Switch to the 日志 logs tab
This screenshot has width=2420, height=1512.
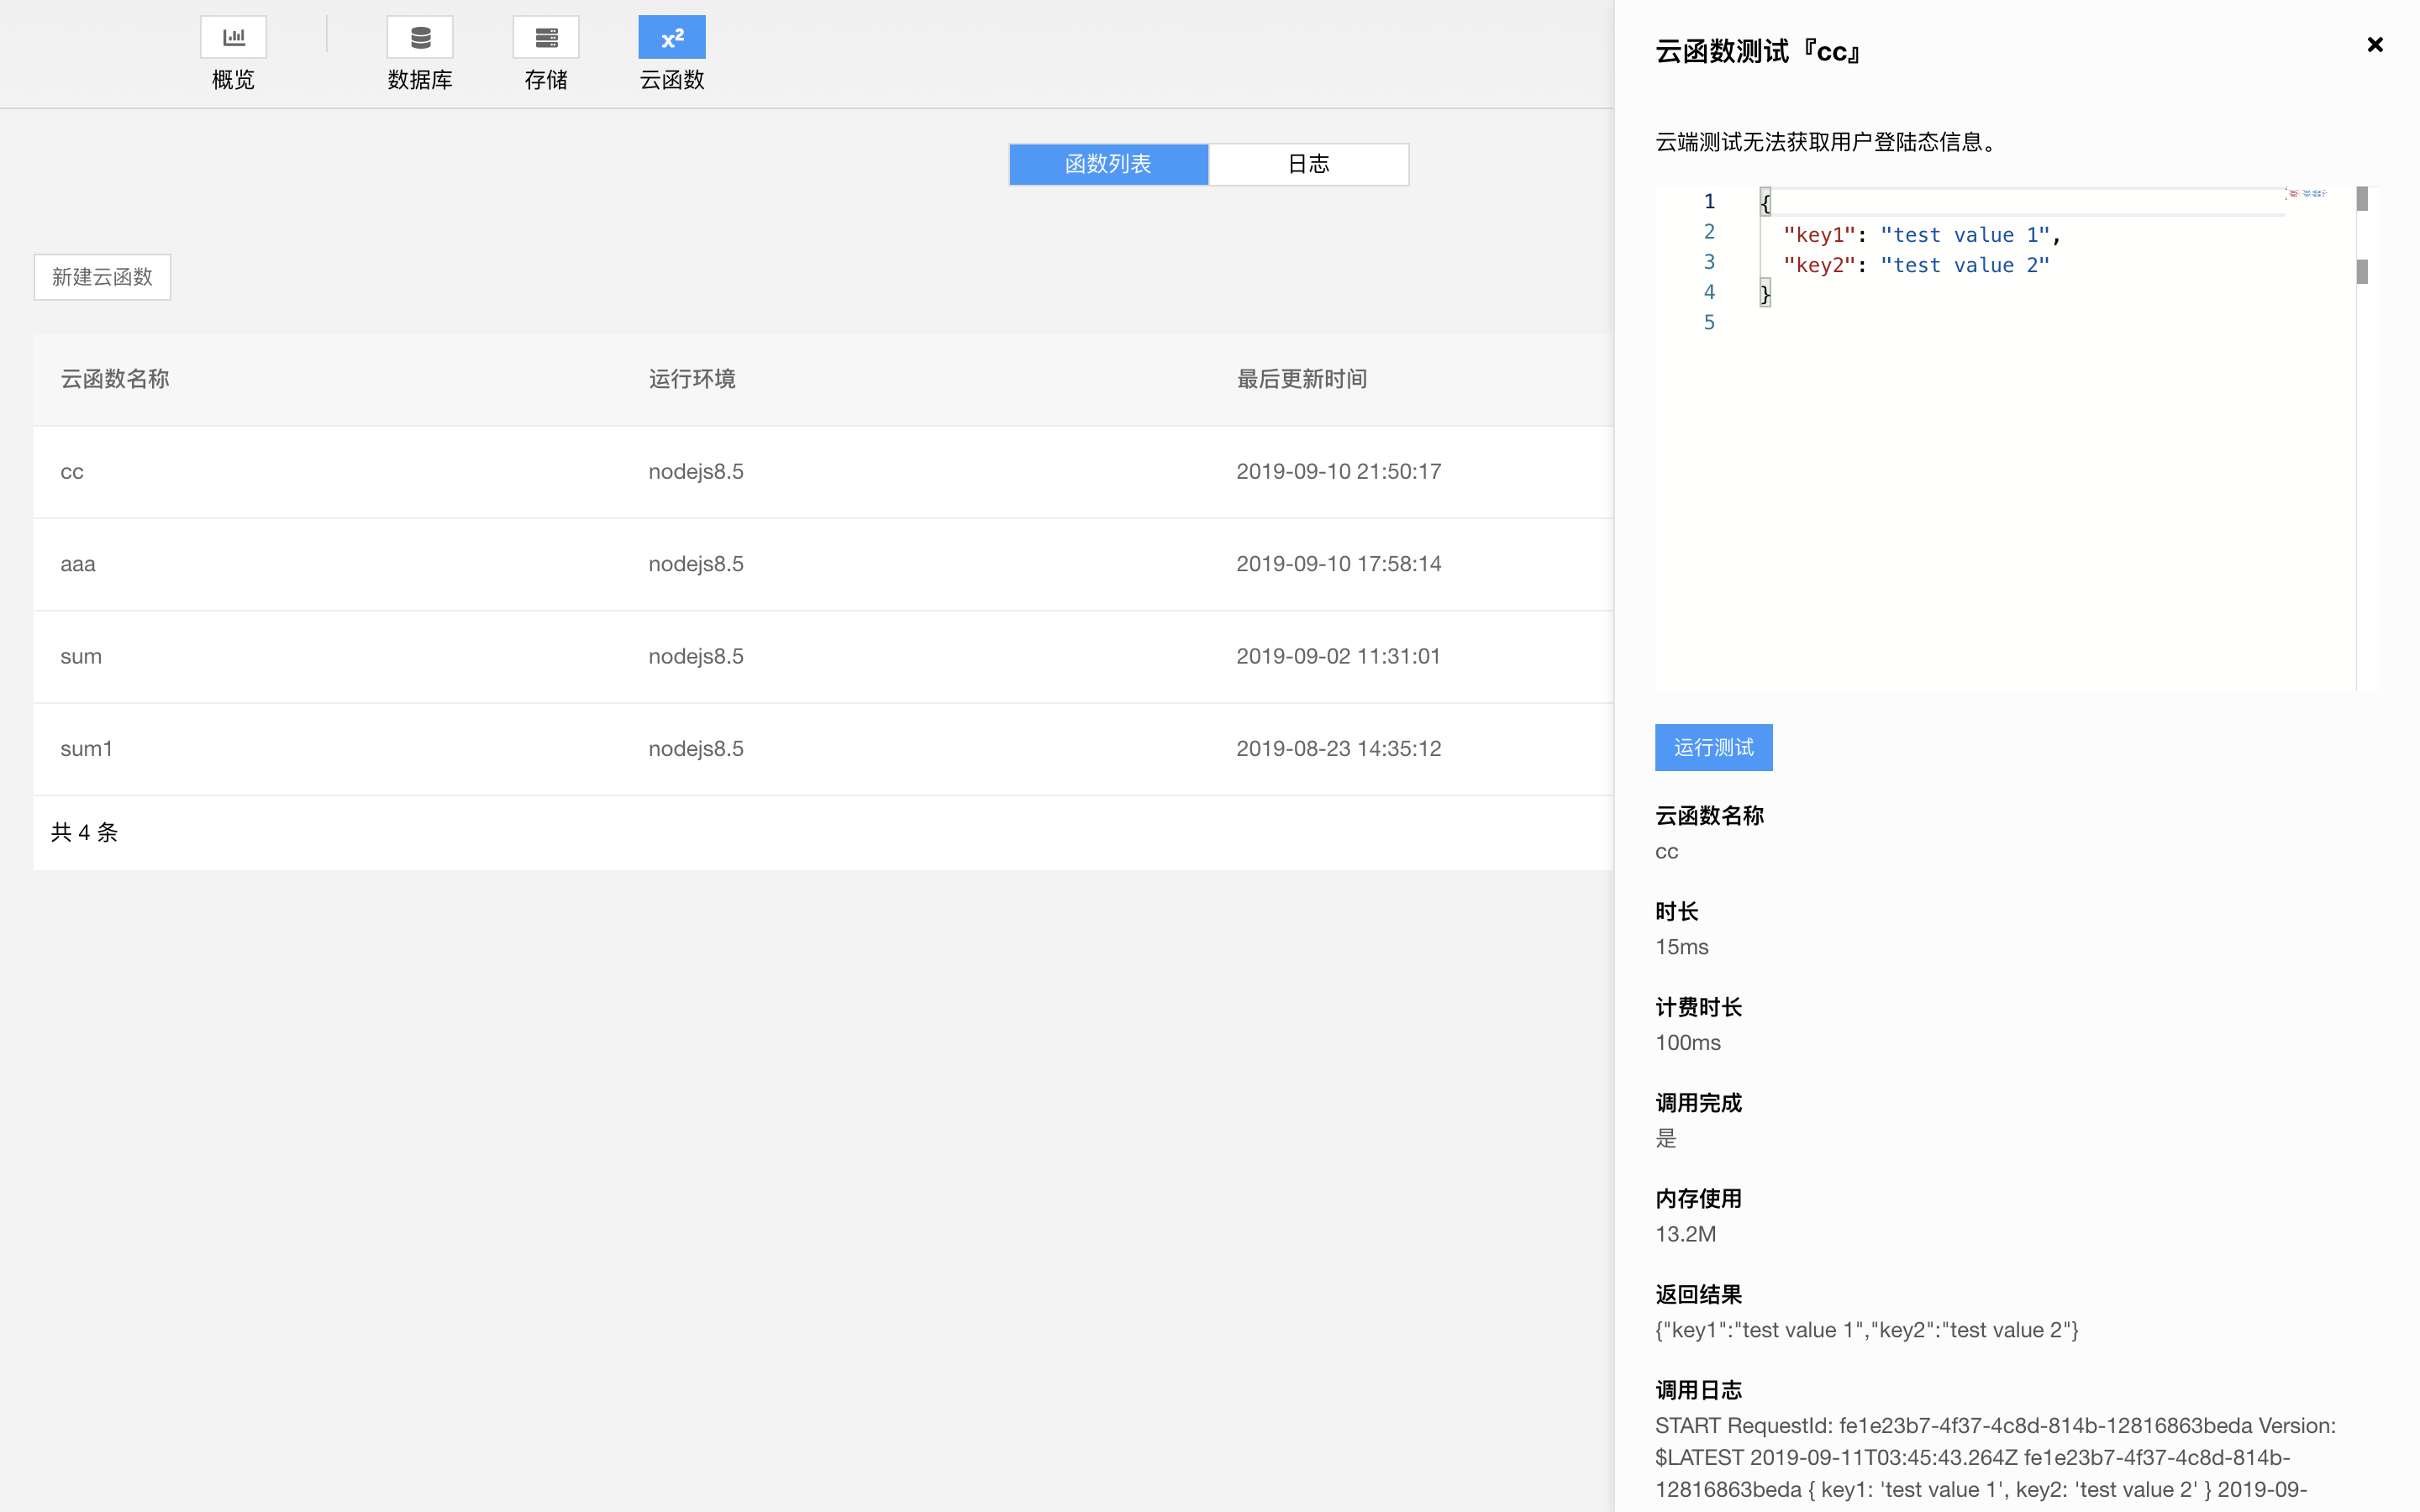click(1308, 163)
